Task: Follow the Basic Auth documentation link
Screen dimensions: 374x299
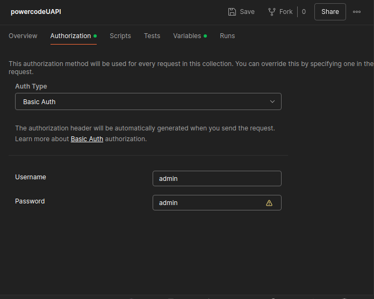Action: 87,139
